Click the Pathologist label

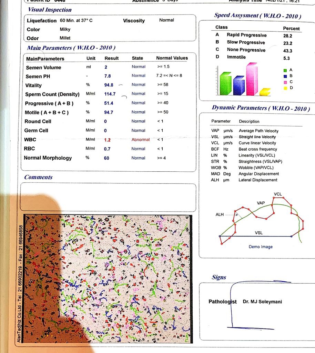[223, 302]
